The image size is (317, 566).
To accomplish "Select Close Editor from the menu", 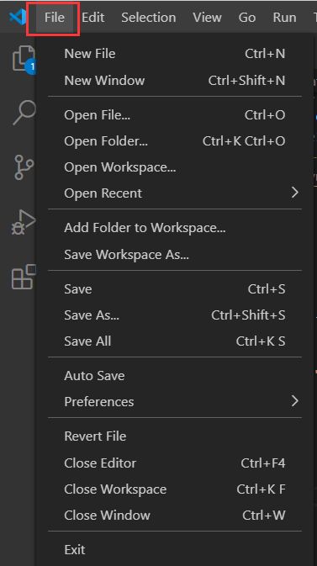I will (175, 463).
